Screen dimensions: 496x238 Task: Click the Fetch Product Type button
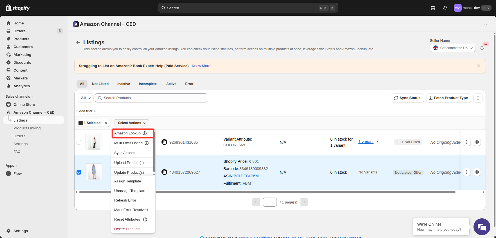(449, 98)
